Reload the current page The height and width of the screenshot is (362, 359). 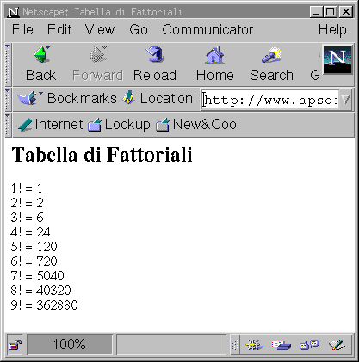(155, 64)
